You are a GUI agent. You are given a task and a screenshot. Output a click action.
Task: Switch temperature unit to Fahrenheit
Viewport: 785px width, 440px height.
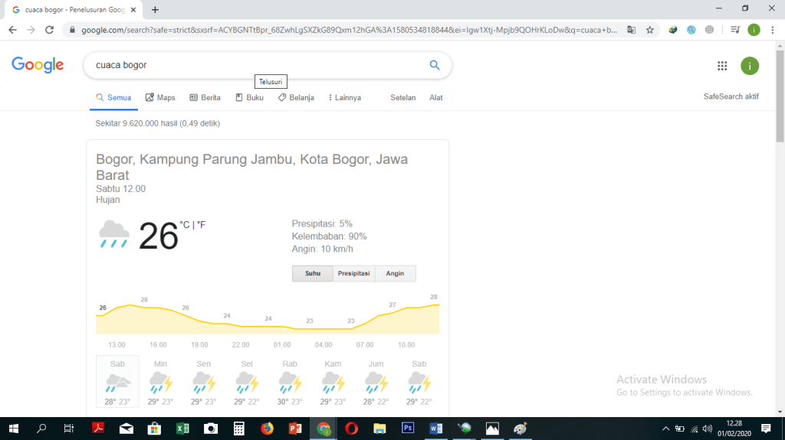pos(202,225)
